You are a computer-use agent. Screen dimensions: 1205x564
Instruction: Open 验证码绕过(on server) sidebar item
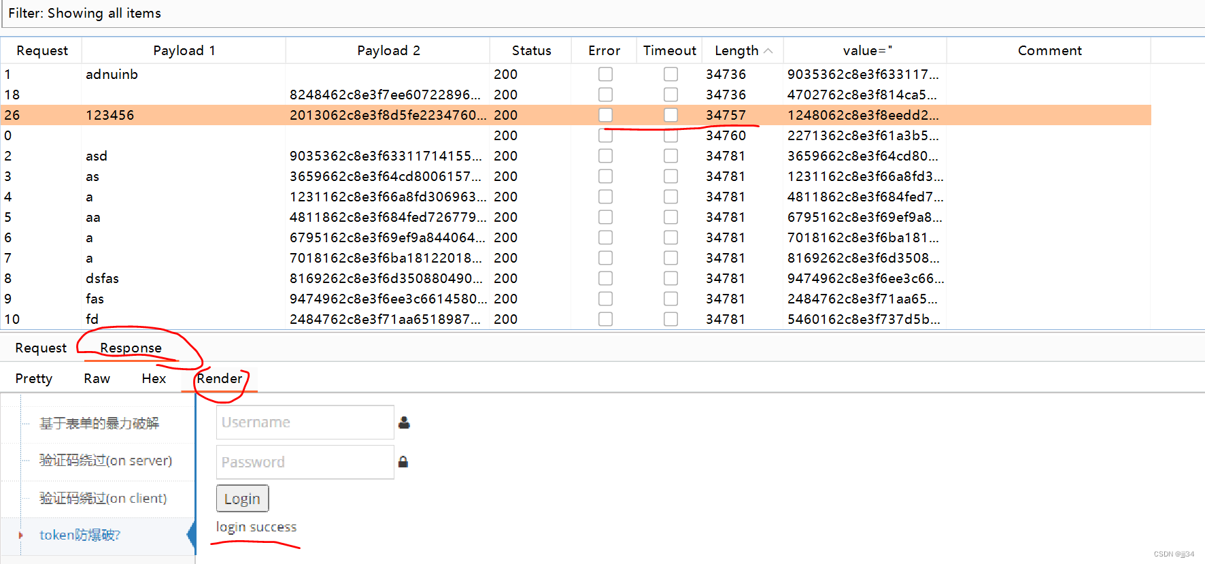tap(105, 461)
